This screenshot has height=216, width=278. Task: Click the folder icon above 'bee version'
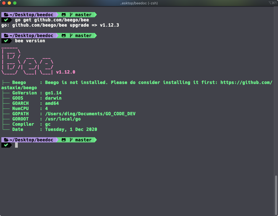tap(6, 35)
